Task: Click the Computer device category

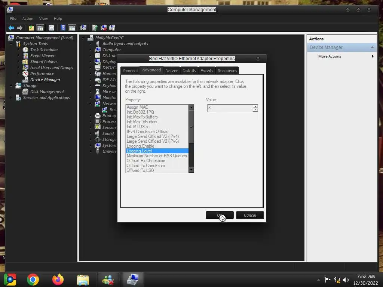Action: tap(111, 50)
